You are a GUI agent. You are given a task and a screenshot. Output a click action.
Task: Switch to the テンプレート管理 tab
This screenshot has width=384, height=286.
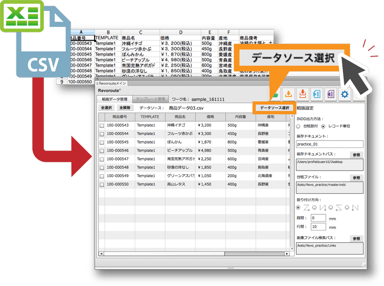(x=150, y=99)
